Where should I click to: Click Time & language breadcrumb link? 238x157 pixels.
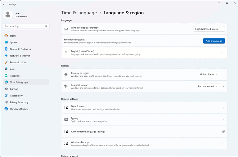click(79, 13)
